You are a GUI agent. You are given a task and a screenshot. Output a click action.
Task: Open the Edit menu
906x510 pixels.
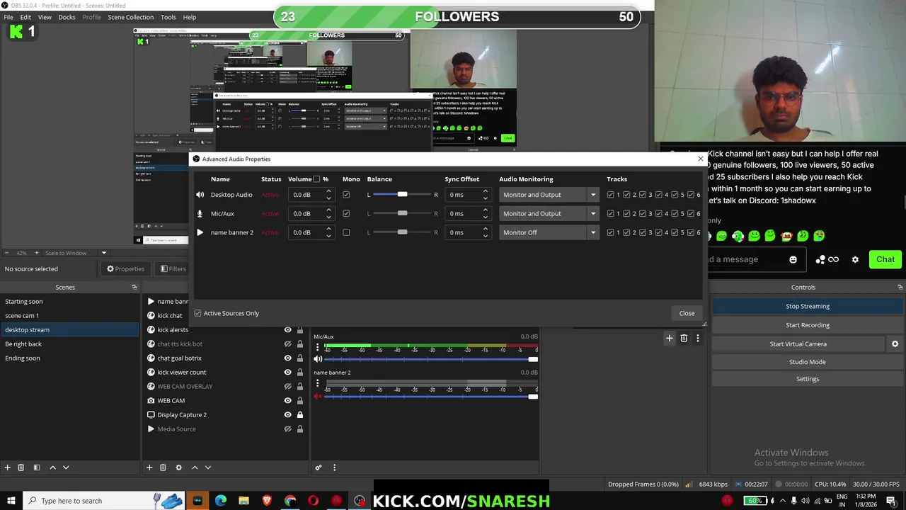pos(25,17)
